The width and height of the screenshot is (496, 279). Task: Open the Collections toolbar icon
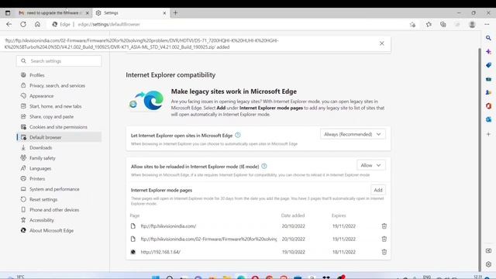(x=443, y=24)
